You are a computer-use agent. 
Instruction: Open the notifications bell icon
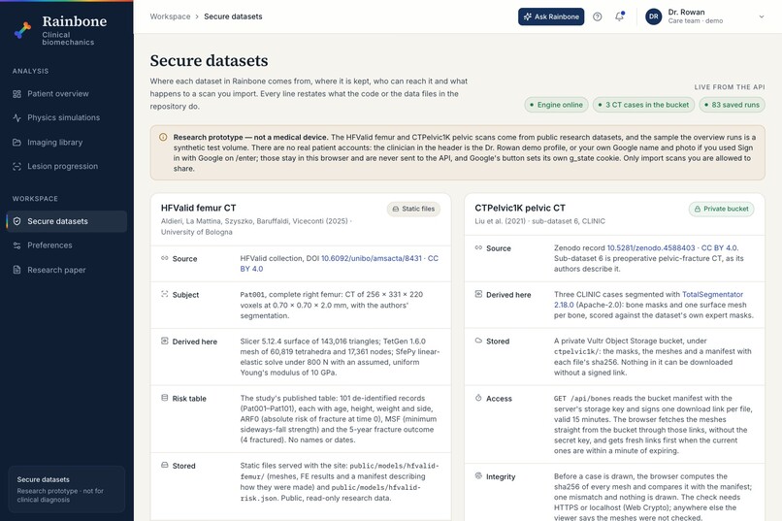[619, 16]
